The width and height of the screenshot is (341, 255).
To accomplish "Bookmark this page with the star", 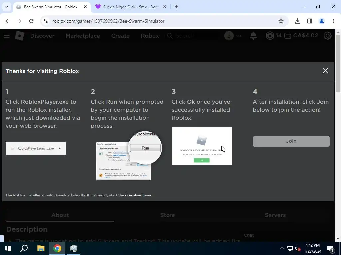I will click(x=281, y=21).
